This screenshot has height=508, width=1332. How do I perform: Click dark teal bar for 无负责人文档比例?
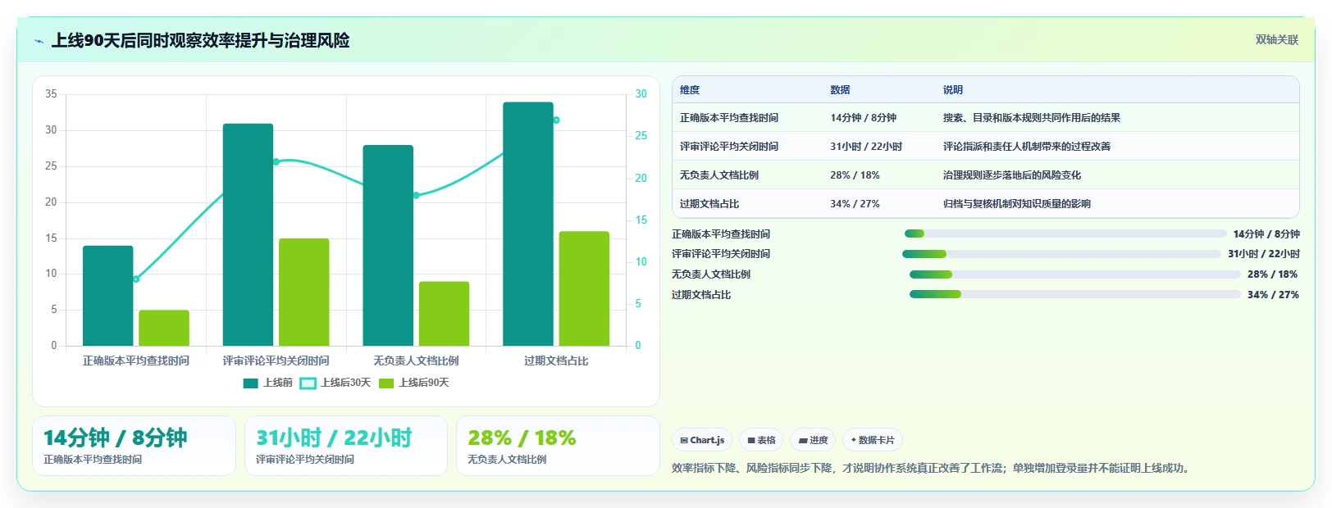[388, 245]
